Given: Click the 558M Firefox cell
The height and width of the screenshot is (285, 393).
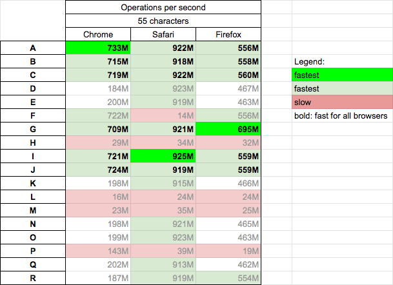Looking at the screenshot, I should 228,61.
